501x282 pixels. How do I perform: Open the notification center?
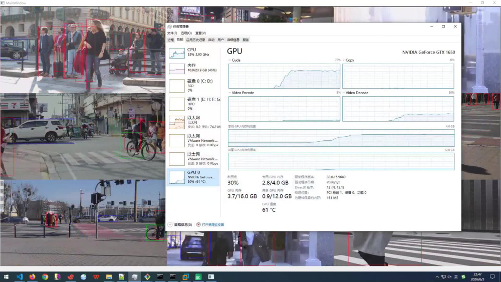pos(492,276)
